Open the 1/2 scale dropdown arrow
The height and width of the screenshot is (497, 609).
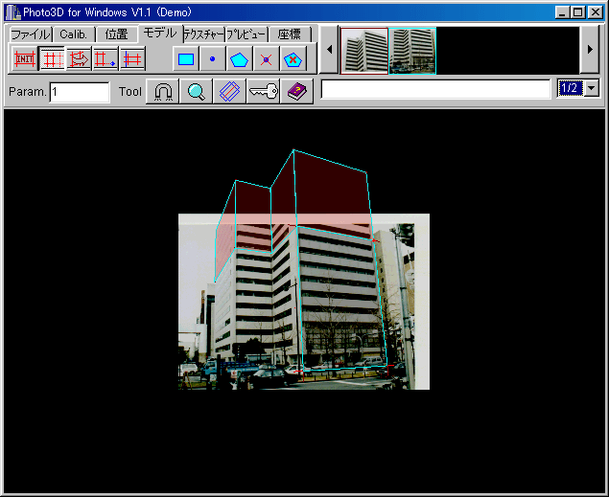click(591, 88)
